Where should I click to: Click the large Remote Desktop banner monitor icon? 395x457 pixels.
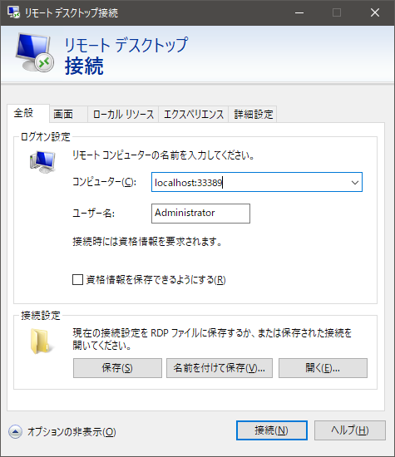tap(34, 52)
